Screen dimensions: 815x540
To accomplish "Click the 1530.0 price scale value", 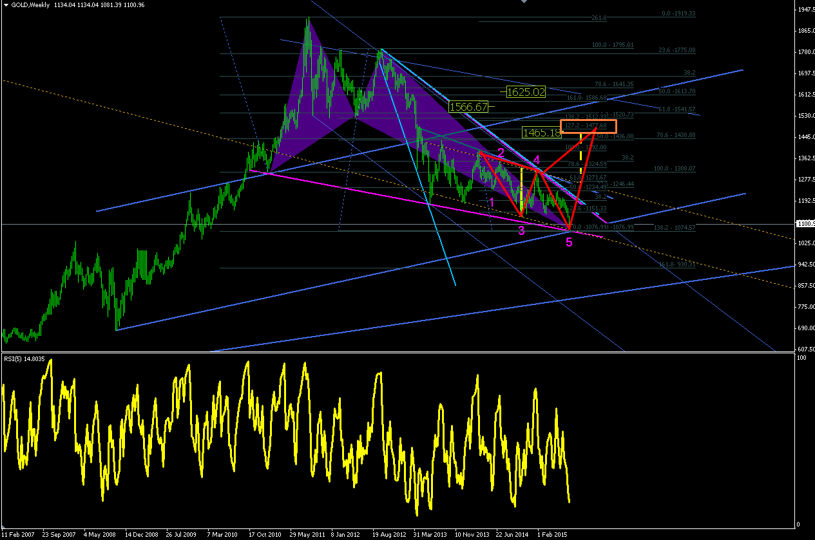I will point(805,116).
